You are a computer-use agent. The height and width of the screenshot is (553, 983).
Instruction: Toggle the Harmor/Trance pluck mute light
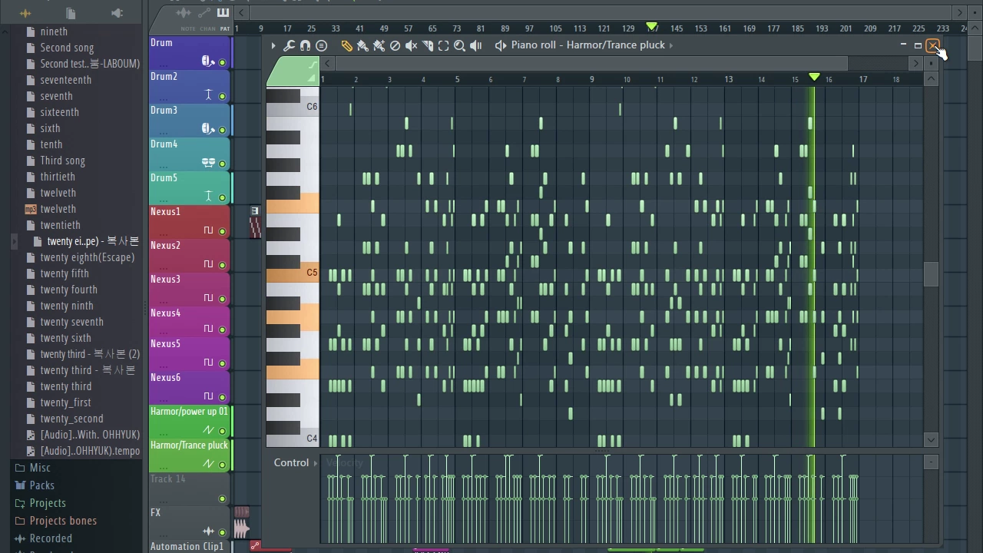point(223,465)
